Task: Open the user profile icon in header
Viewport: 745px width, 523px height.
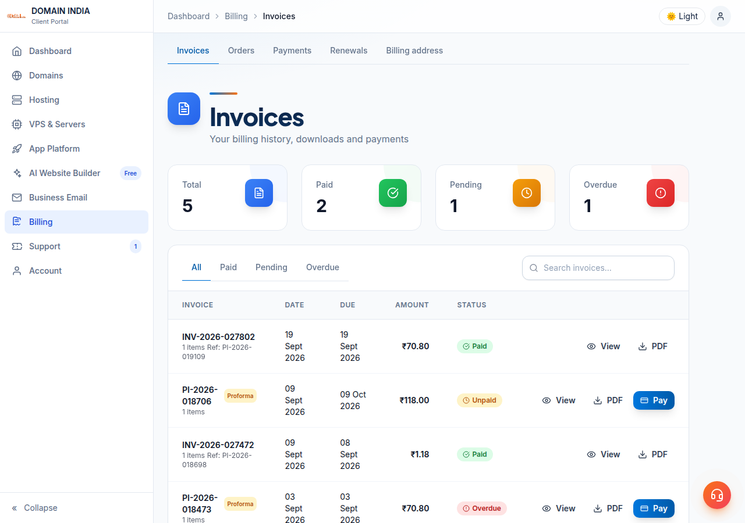Action: pos(721,16)
